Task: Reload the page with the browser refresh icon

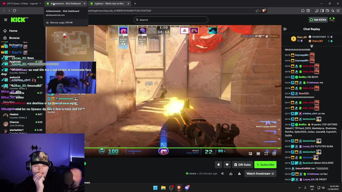Action: pos(14,11)
